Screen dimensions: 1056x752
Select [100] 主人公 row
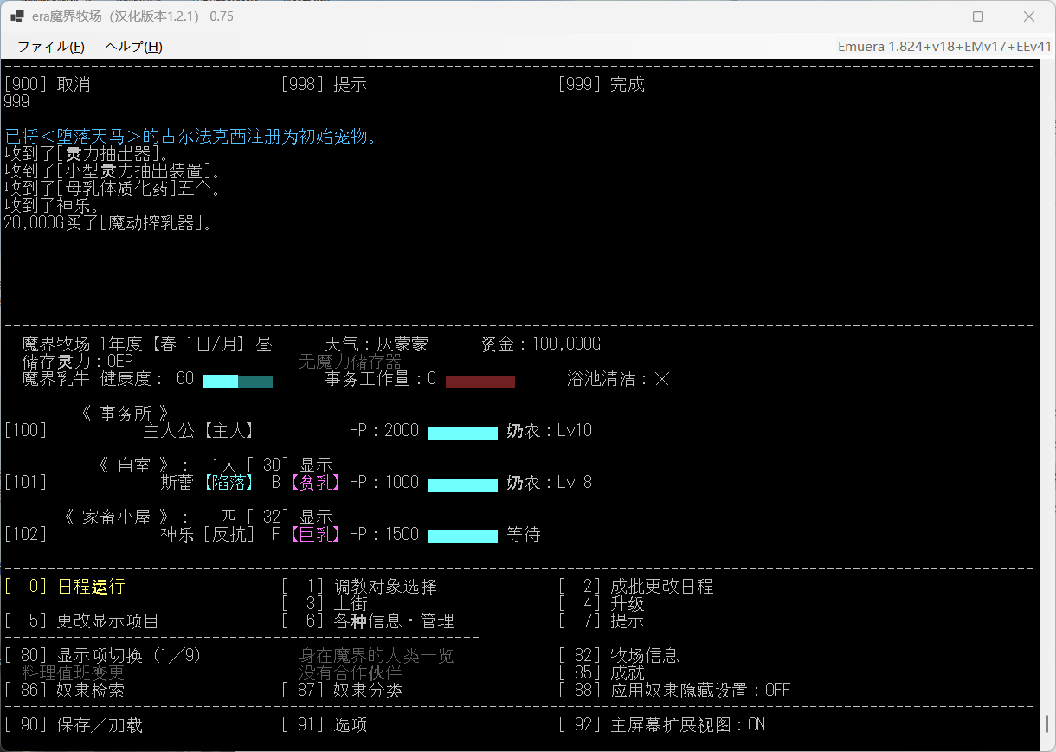point(299,431)
